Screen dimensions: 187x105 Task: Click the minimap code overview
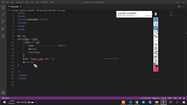click(177, 15)
